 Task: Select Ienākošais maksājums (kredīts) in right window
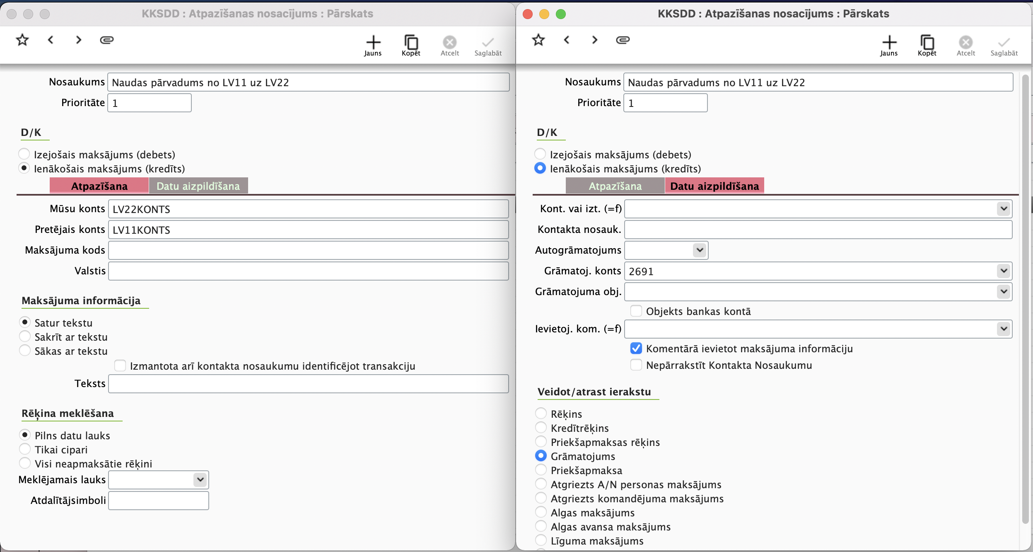pyautogui.click(x=540, y=168)
